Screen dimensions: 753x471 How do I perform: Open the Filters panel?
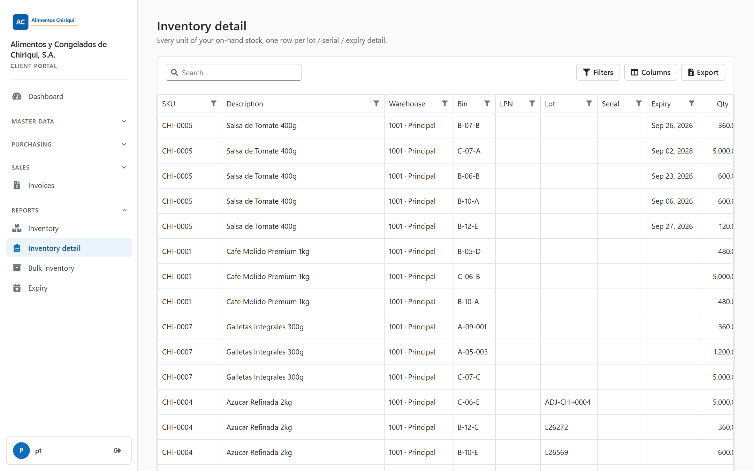tap(598, 72)
